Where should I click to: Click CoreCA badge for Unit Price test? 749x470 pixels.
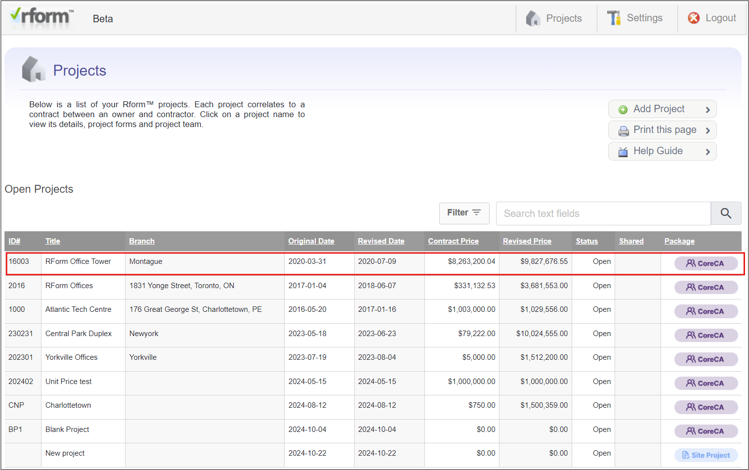coord(706,383)
